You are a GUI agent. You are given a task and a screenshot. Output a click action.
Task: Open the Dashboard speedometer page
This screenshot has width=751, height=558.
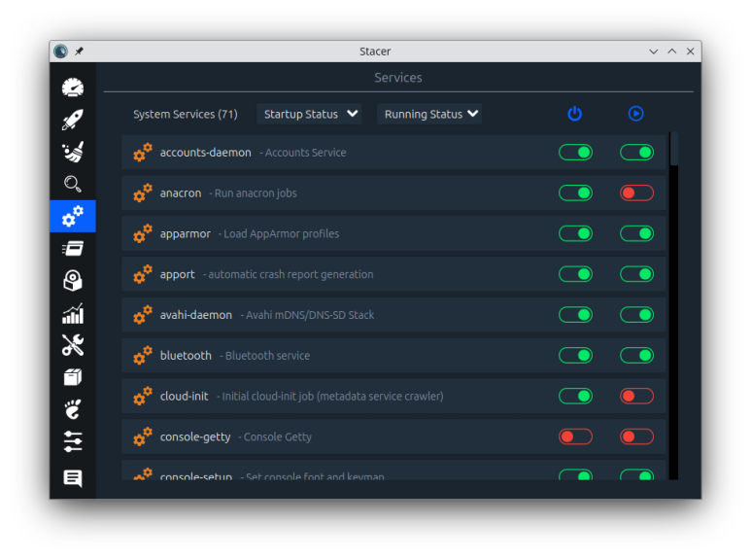pos(73,87)
